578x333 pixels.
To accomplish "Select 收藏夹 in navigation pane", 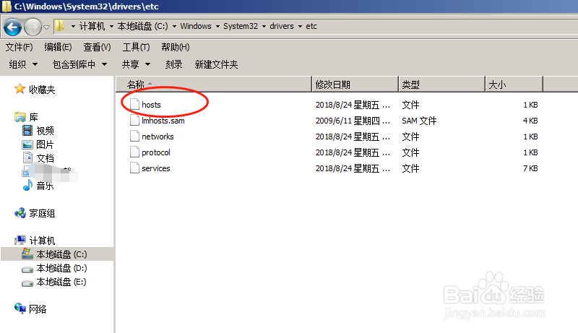I will 42,90.
